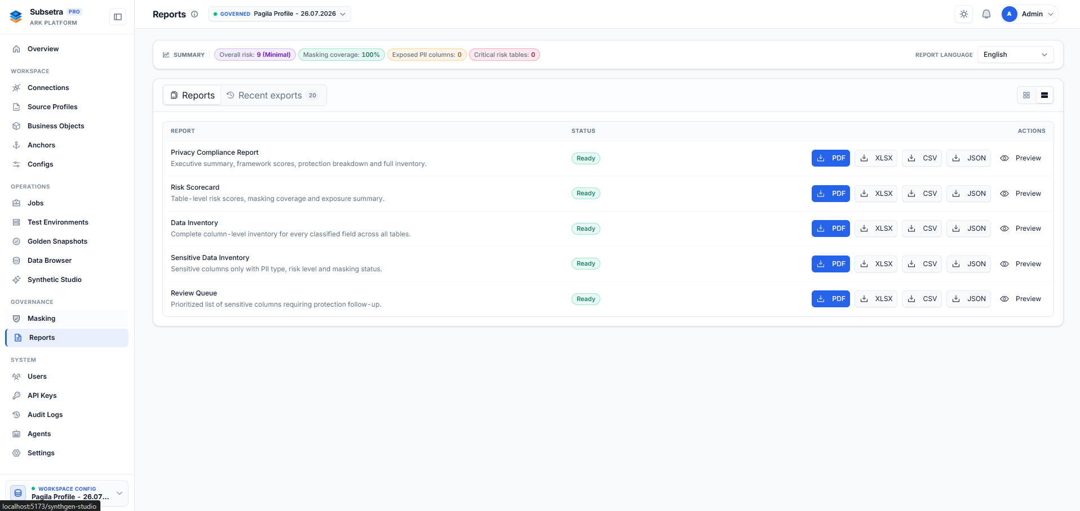Viewport: 1080px width, 511px height.
Task: Export Risk Scorecard as XLSX
Action: [x=876, y=194]
